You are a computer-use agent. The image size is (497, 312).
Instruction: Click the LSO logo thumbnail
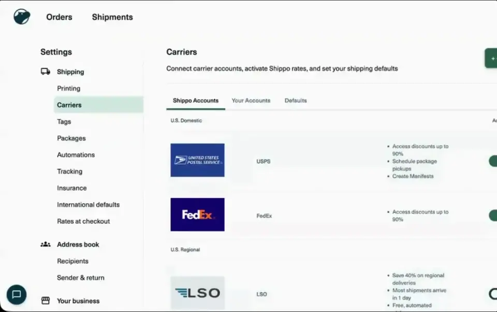(197, 293)
